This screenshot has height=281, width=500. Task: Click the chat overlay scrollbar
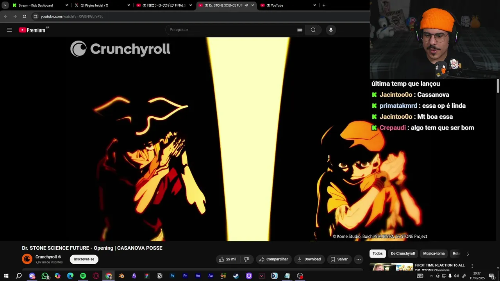[x=498, y=86]
